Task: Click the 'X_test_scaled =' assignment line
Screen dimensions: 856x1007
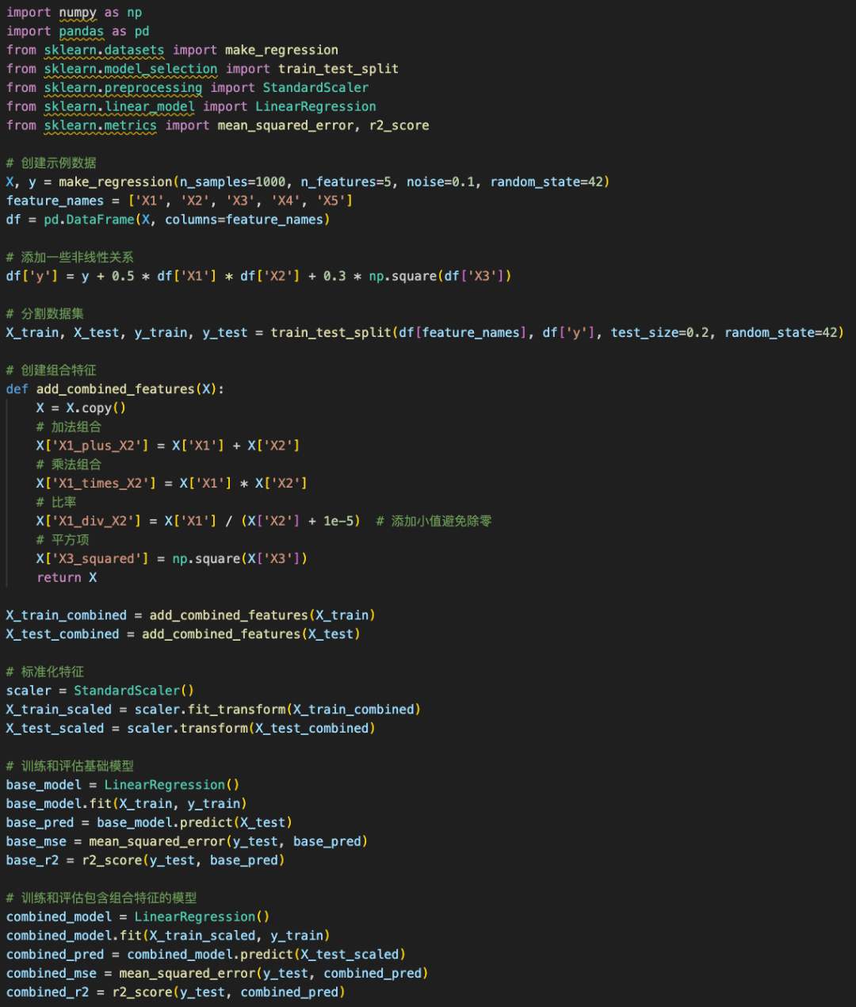Action: (191, 729)
